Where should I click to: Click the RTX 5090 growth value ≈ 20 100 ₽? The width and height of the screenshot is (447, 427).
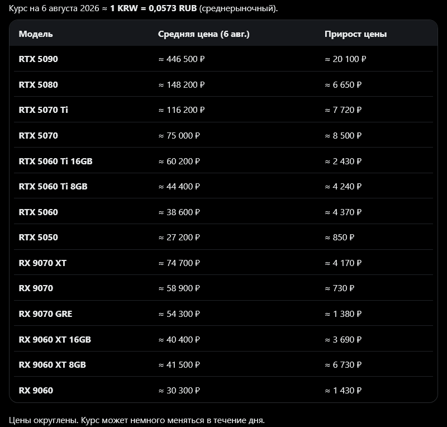coord(345,59)
